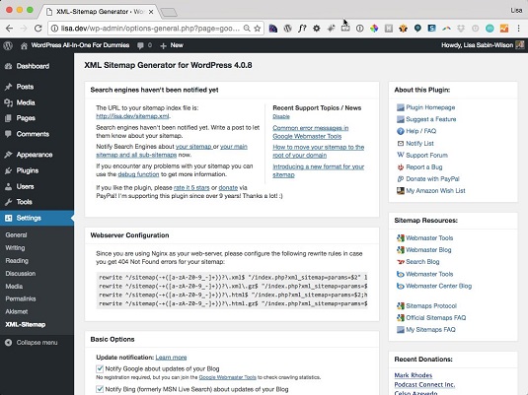Go to the Media library menu

click(26, 102)
